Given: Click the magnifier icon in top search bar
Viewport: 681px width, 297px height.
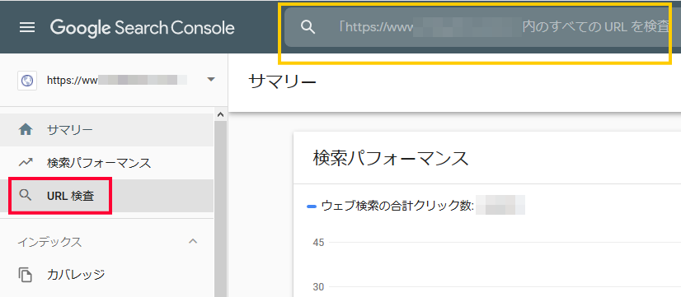Looking at the screenshot, I should point(308,27).
